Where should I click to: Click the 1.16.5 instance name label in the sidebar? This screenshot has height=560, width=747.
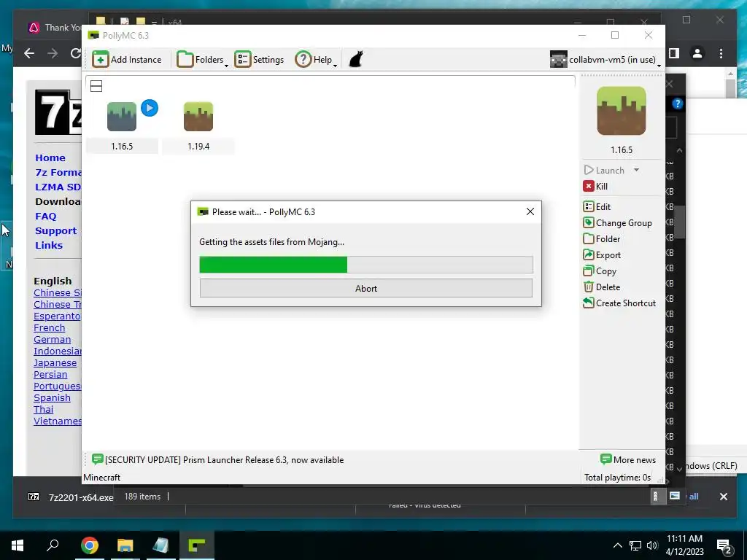(622, 150)
